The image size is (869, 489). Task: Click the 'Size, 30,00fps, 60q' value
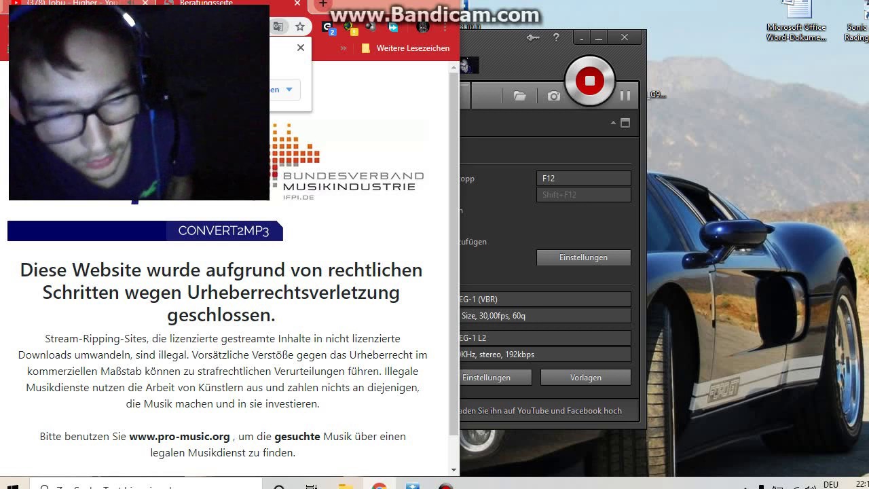545,315
